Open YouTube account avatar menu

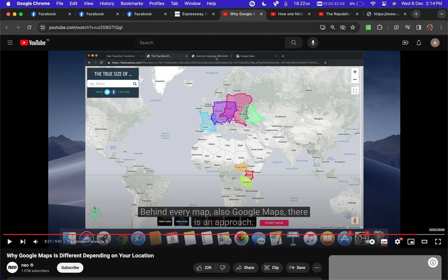pos(435,43)
